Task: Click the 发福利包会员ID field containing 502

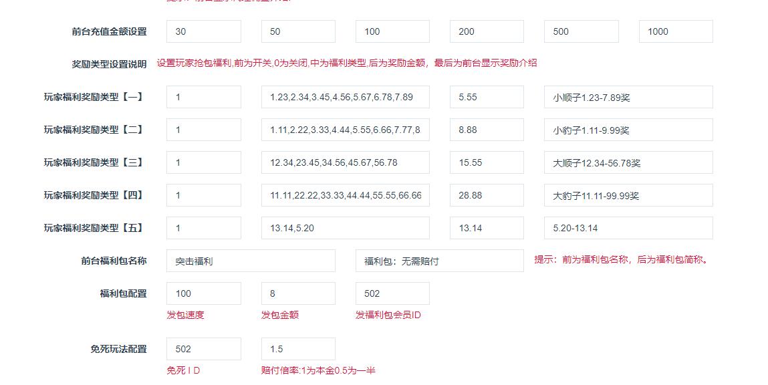Action: [392, 293]
